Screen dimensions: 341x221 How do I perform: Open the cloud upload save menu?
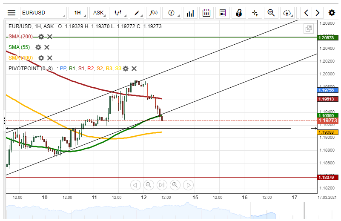tap(287, 13)
